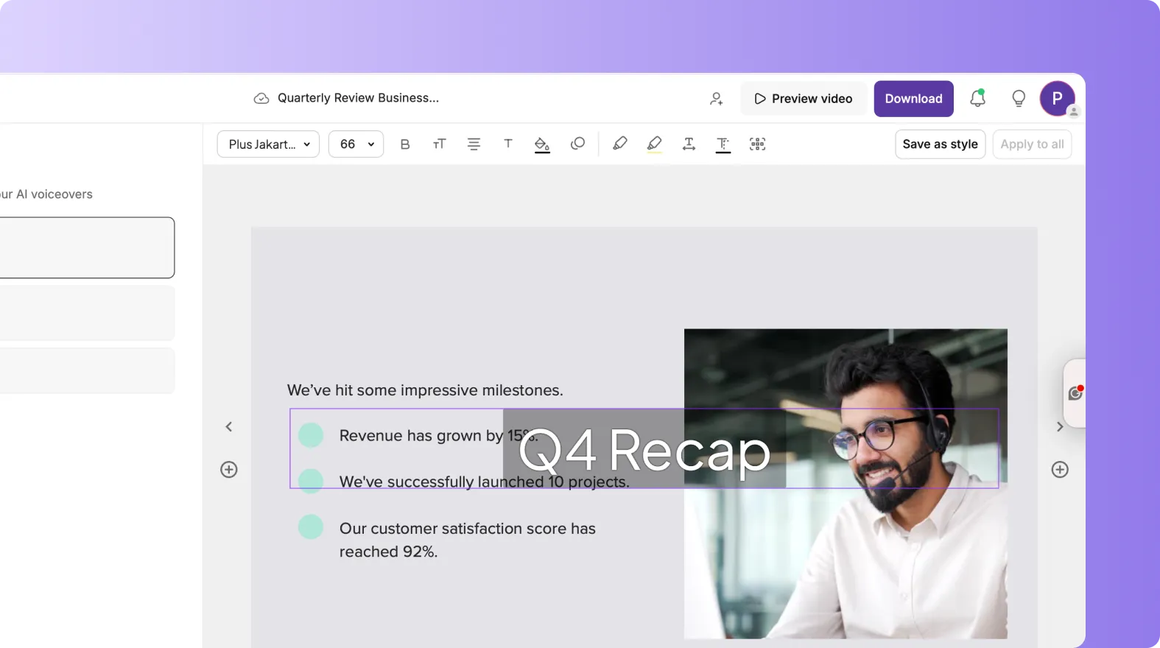Click the lightbulb tips icon
This screenshot has width=1160, height=648.
click(x=1019, y=99)
